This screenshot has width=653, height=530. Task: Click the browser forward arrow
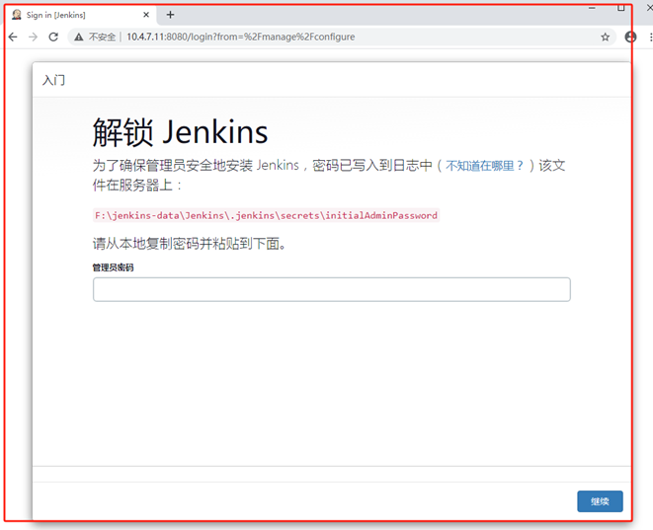coord(33,38)
